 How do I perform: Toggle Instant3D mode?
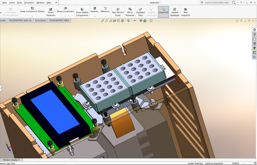pyautogui.click(x=163, y=12)
